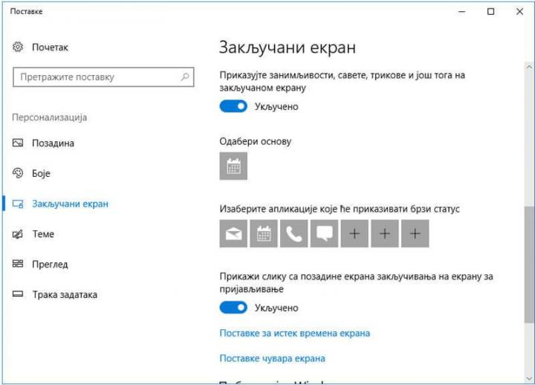The image size is (535, 385).
Task: Open Поставке чувара екрана link
Action: [272, 358]
